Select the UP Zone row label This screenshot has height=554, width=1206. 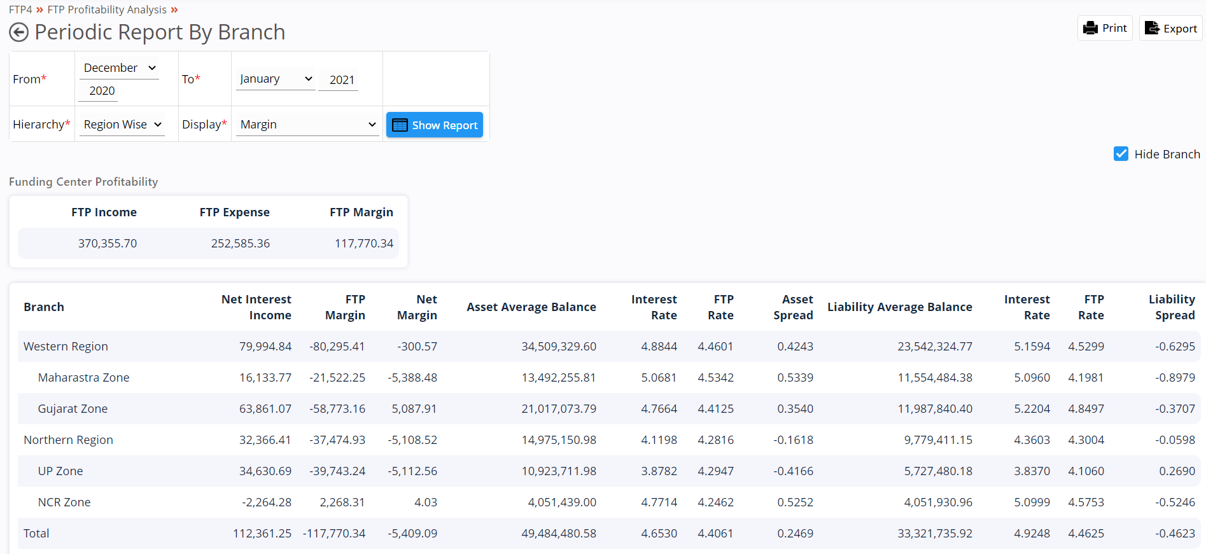click(x=60, y=471)
